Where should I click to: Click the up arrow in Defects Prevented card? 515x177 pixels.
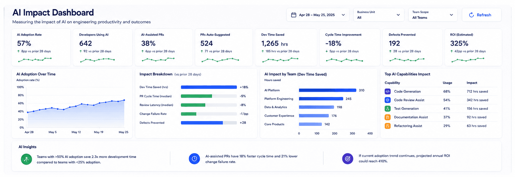(390, 51)
